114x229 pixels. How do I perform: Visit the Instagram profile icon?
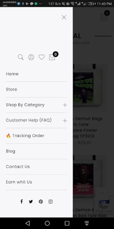click(x=51, y=202)
